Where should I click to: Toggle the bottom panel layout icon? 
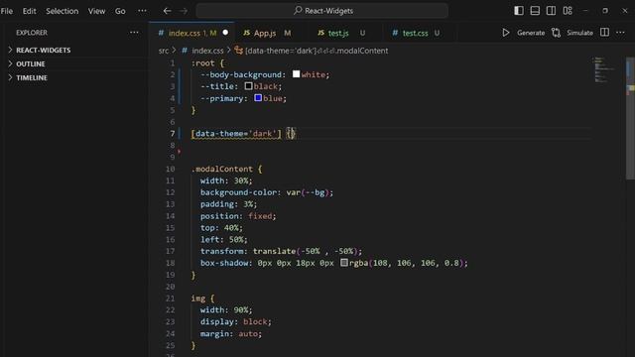pyautogui.click(x=535, y=11)
